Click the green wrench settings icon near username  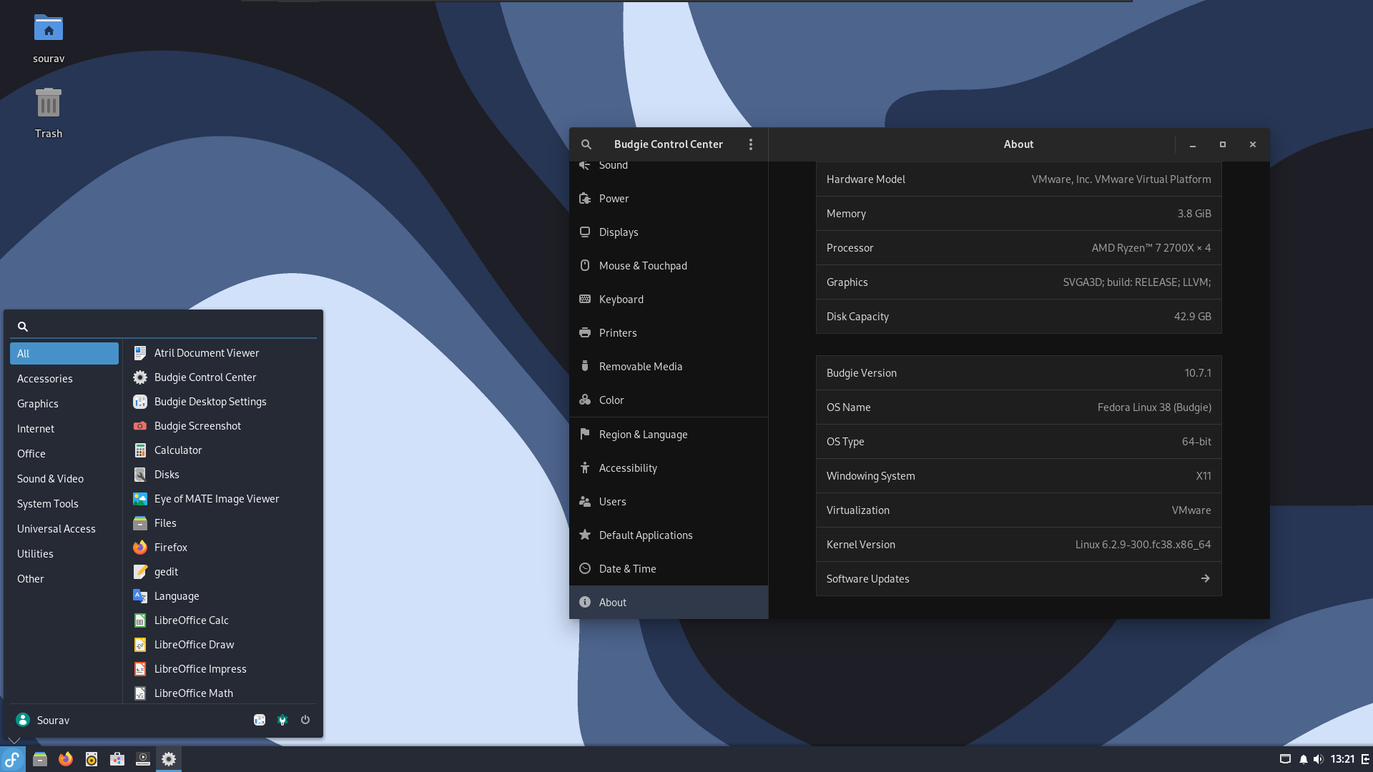point(282,720)
